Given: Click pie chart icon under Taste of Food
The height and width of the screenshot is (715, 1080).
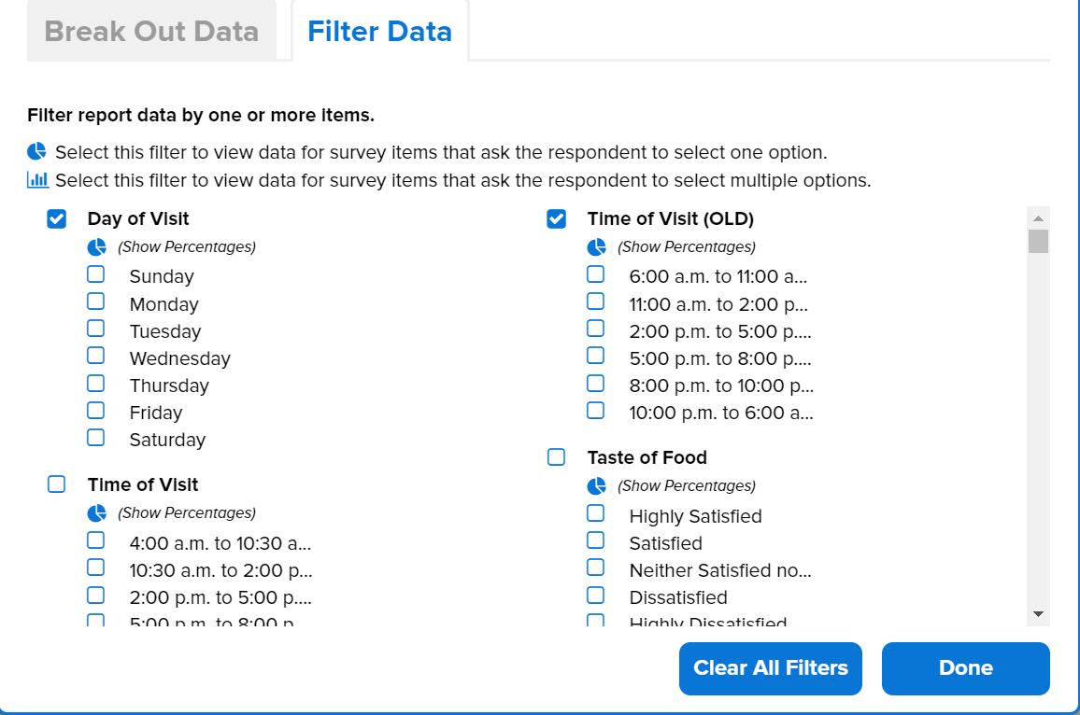Looking at the screenshot, I should pyautogui.click(x=597, y=486).
